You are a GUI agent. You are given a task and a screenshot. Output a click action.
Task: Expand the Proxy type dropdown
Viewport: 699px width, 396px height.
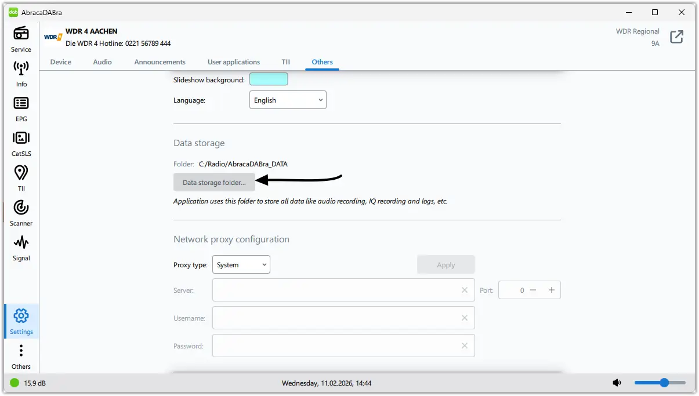point(241,265)
